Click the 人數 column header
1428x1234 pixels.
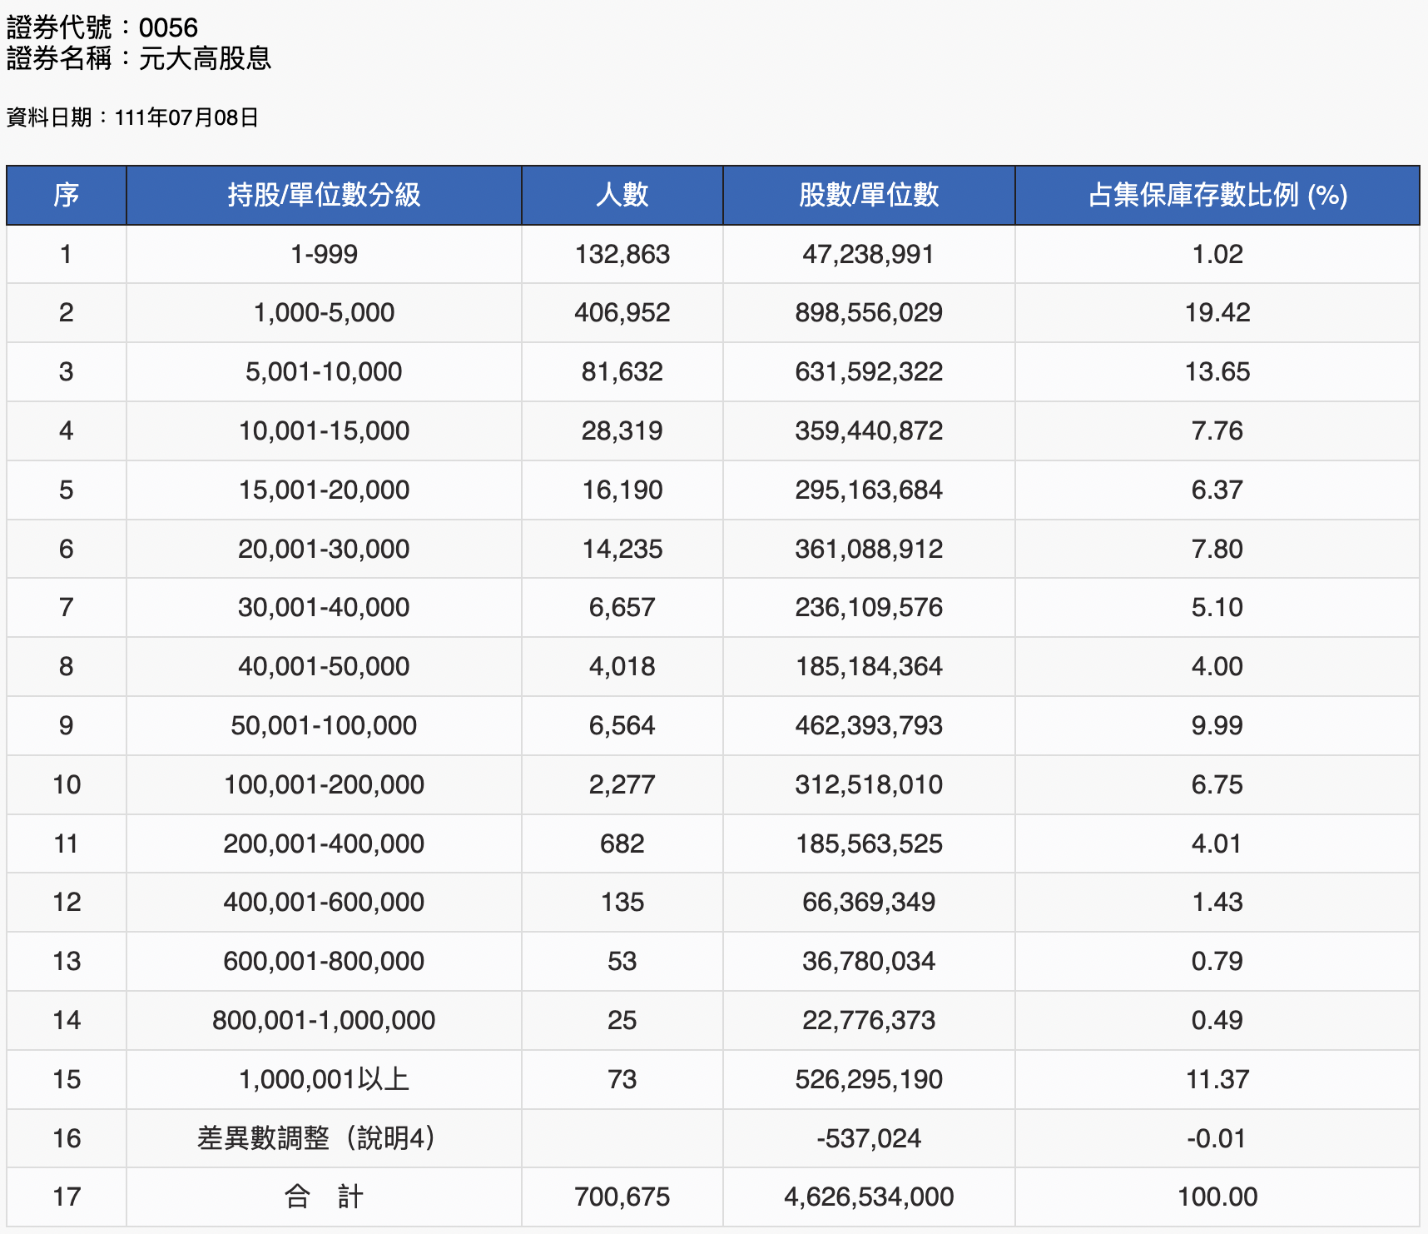click(622, 195)
